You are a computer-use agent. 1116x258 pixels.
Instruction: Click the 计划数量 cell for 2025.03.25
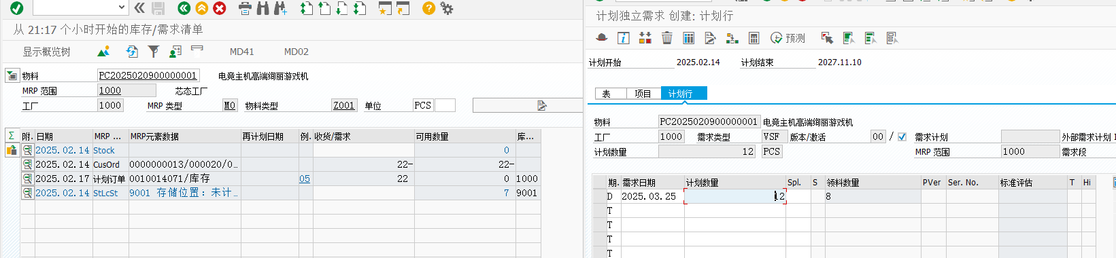point(735,196)
